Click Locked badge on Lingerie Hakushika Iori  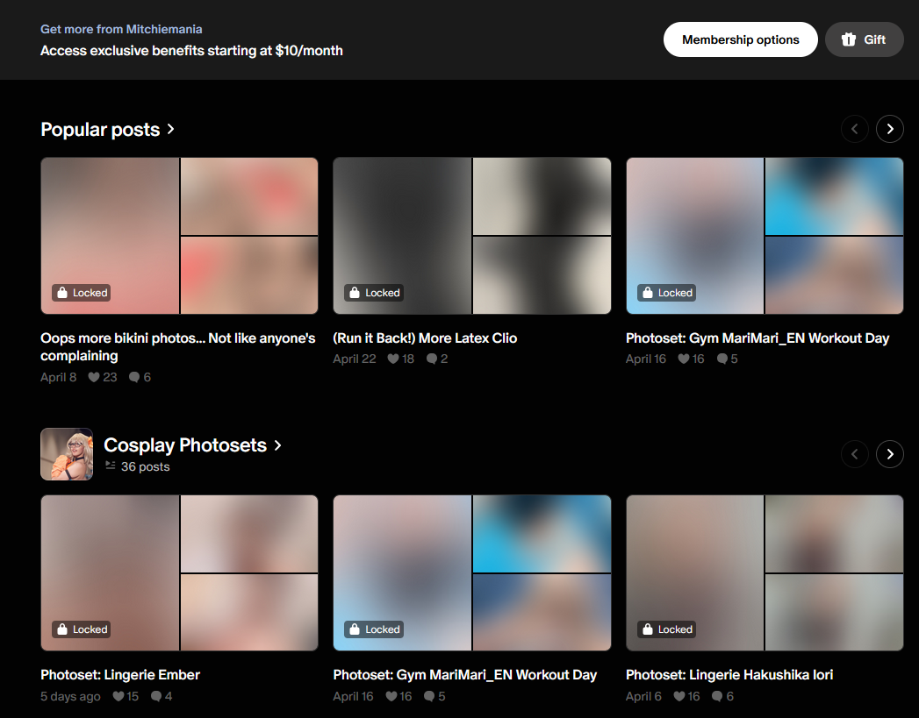(x=667, y=629)
